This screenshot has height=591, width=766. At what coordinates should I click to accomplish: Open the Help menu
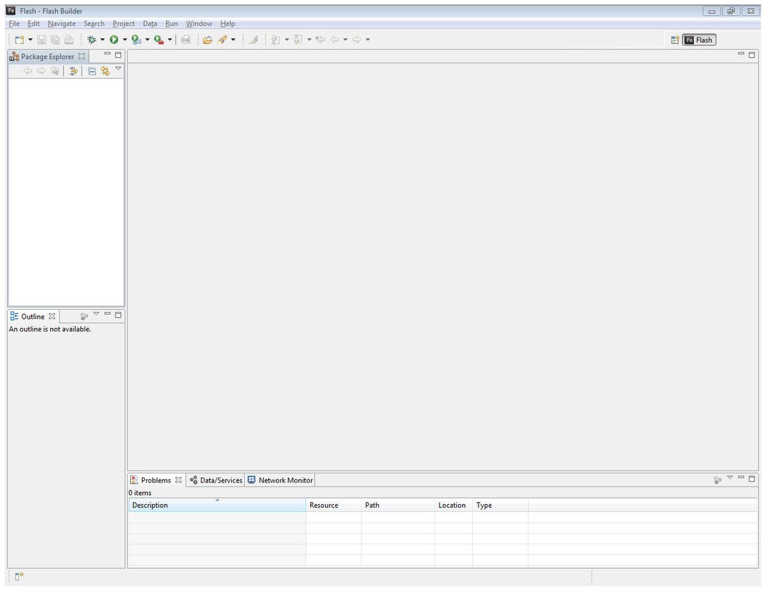(228, 24)
